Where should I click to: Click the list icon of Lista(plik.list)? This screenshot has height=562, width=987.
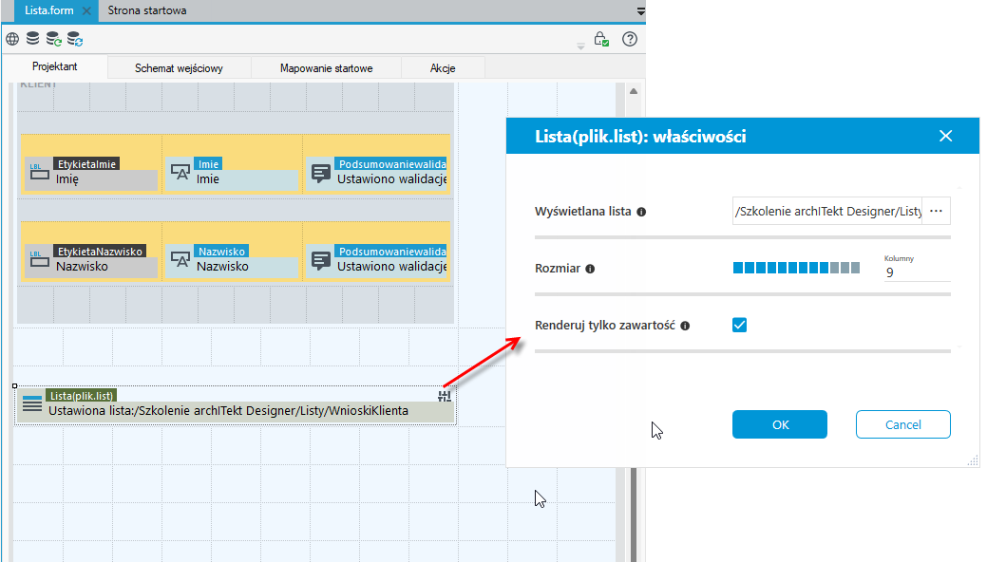32,403
